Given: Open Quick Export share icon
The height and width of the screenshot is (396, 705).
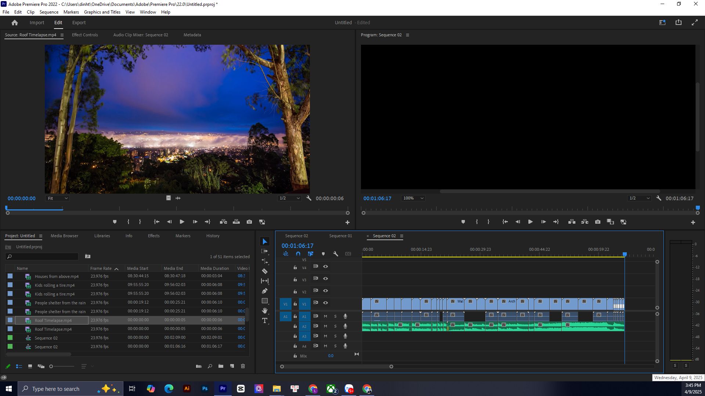Looking at the screenshot, I should click(678, 22).
